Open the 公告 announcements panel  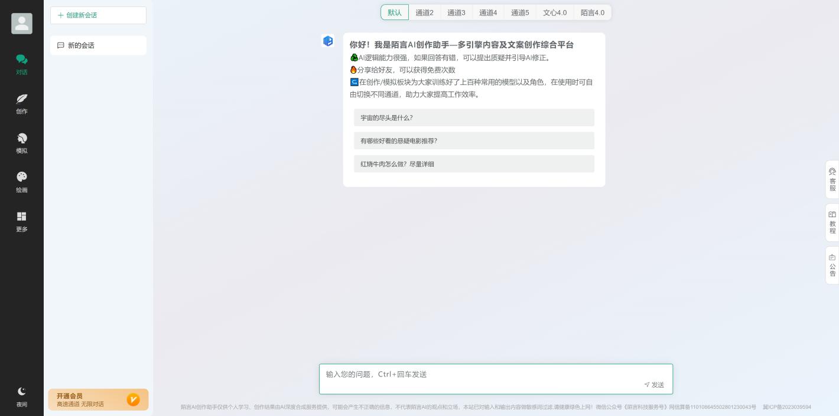tap(833, 266)
